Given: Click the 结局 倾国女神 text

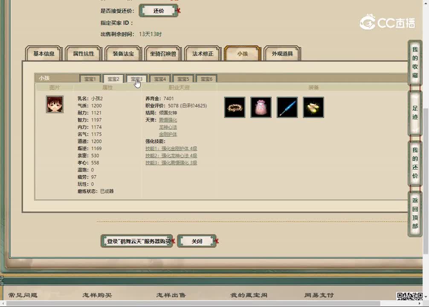Looking at the screenshot, I should [161, 113].
